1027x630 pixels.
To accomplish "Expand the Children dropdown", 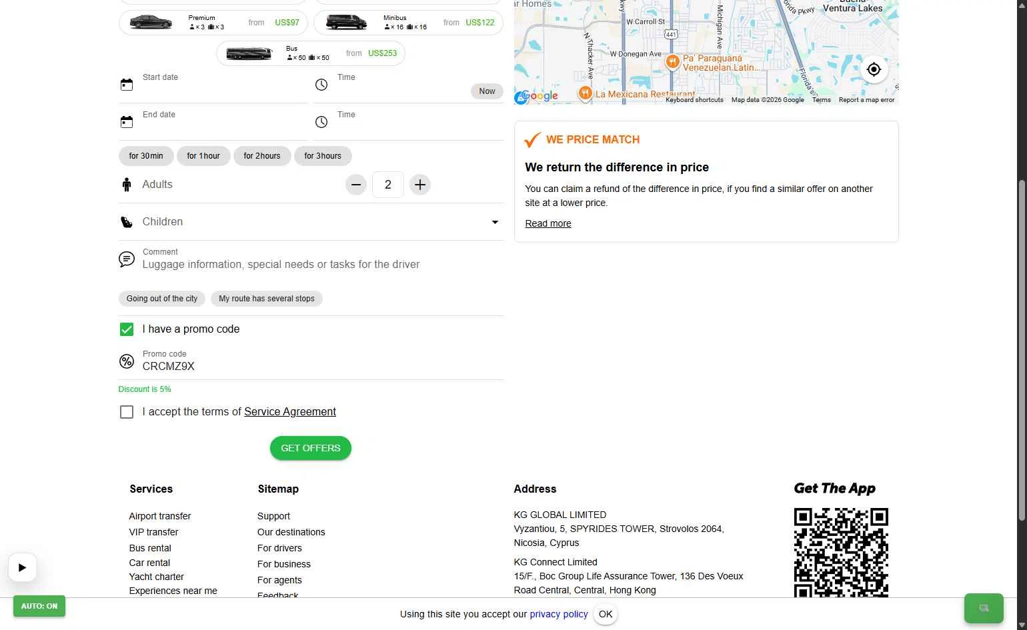I will point(495,222).
